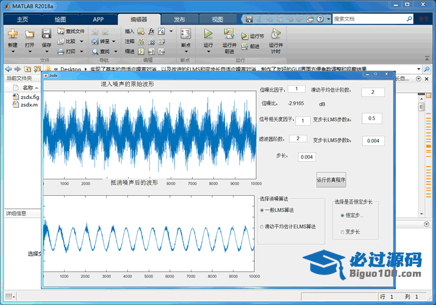This screenshot has width=436, height=305.
Task: Click the Open (打开) folder icon
Action: click(x=29, y=34)
